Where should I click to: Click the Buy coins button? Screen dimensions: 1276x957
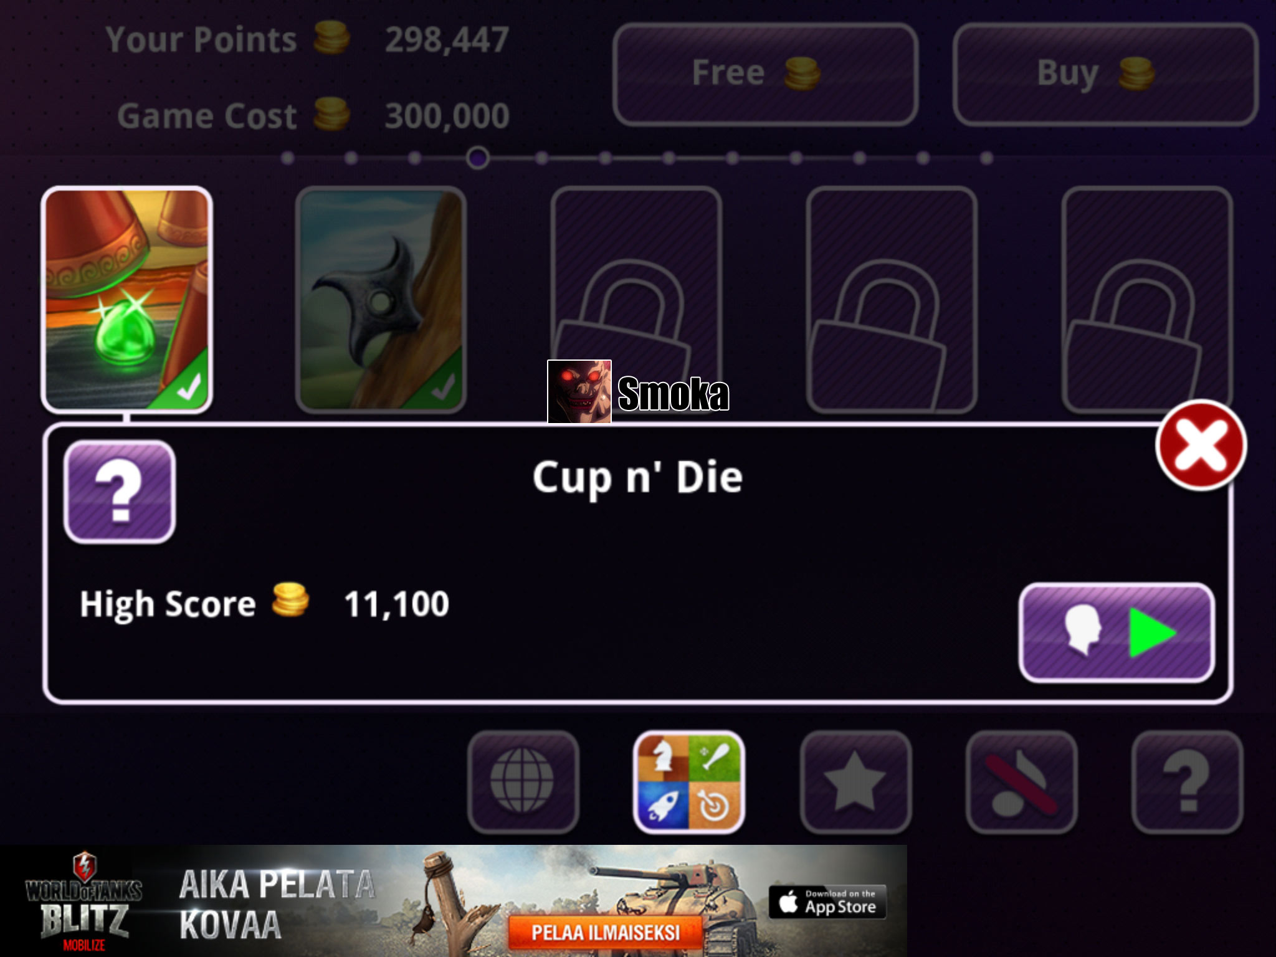(x=1105, y=74)
